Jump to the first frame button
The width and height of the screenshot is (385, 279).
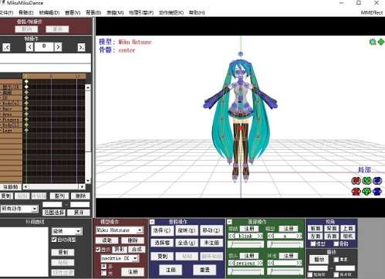coord(6,47)
